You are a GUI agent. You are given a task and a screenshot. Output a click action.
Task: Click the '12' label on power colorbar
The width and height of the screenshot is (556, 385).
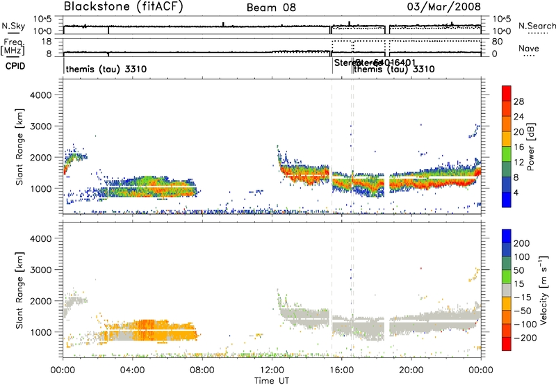pyautogui.click(x=518, y=163)
